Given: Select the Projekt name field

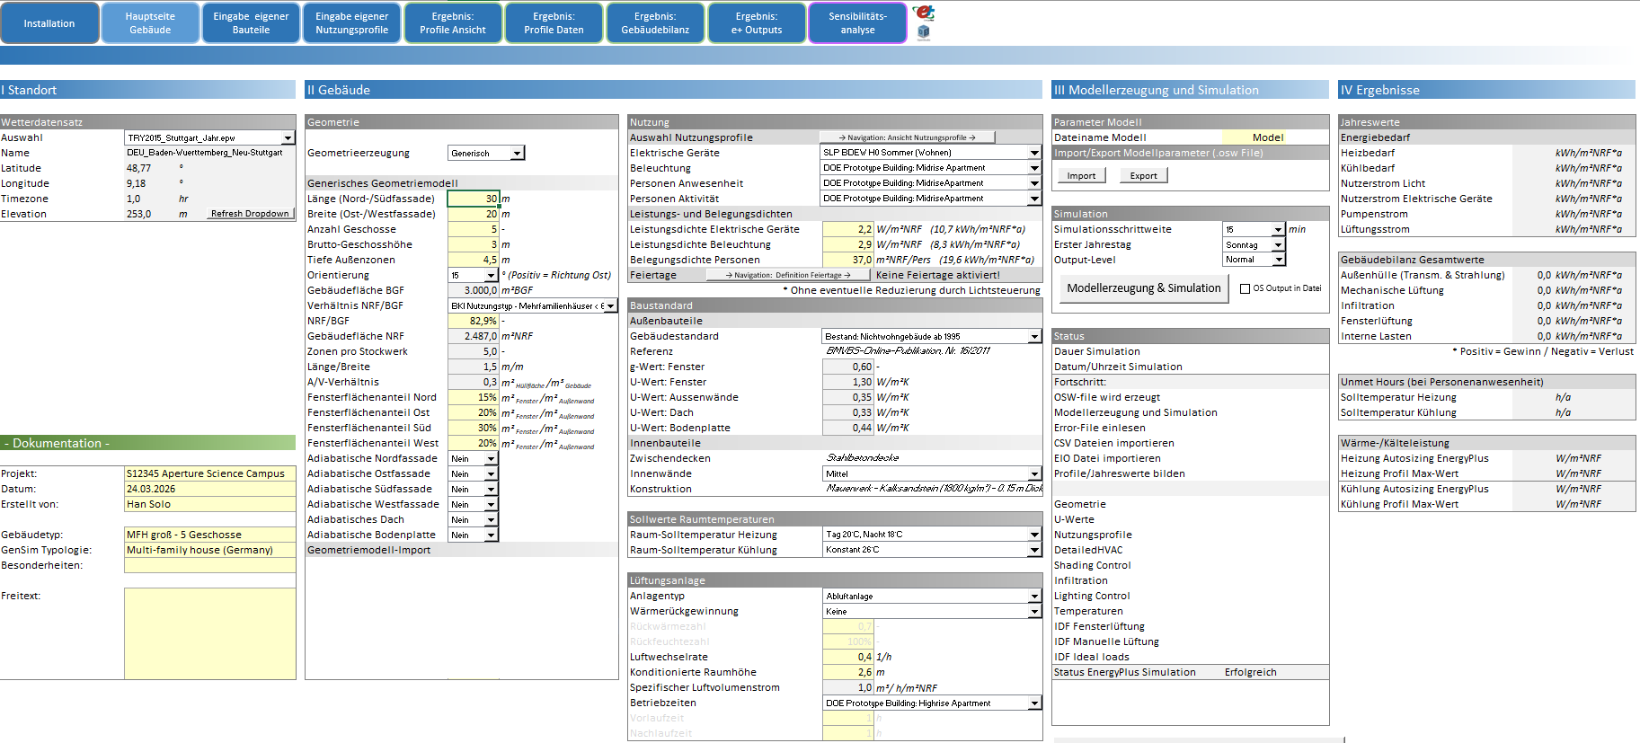Looking at the screenshot, I should [x=210, y=473].
